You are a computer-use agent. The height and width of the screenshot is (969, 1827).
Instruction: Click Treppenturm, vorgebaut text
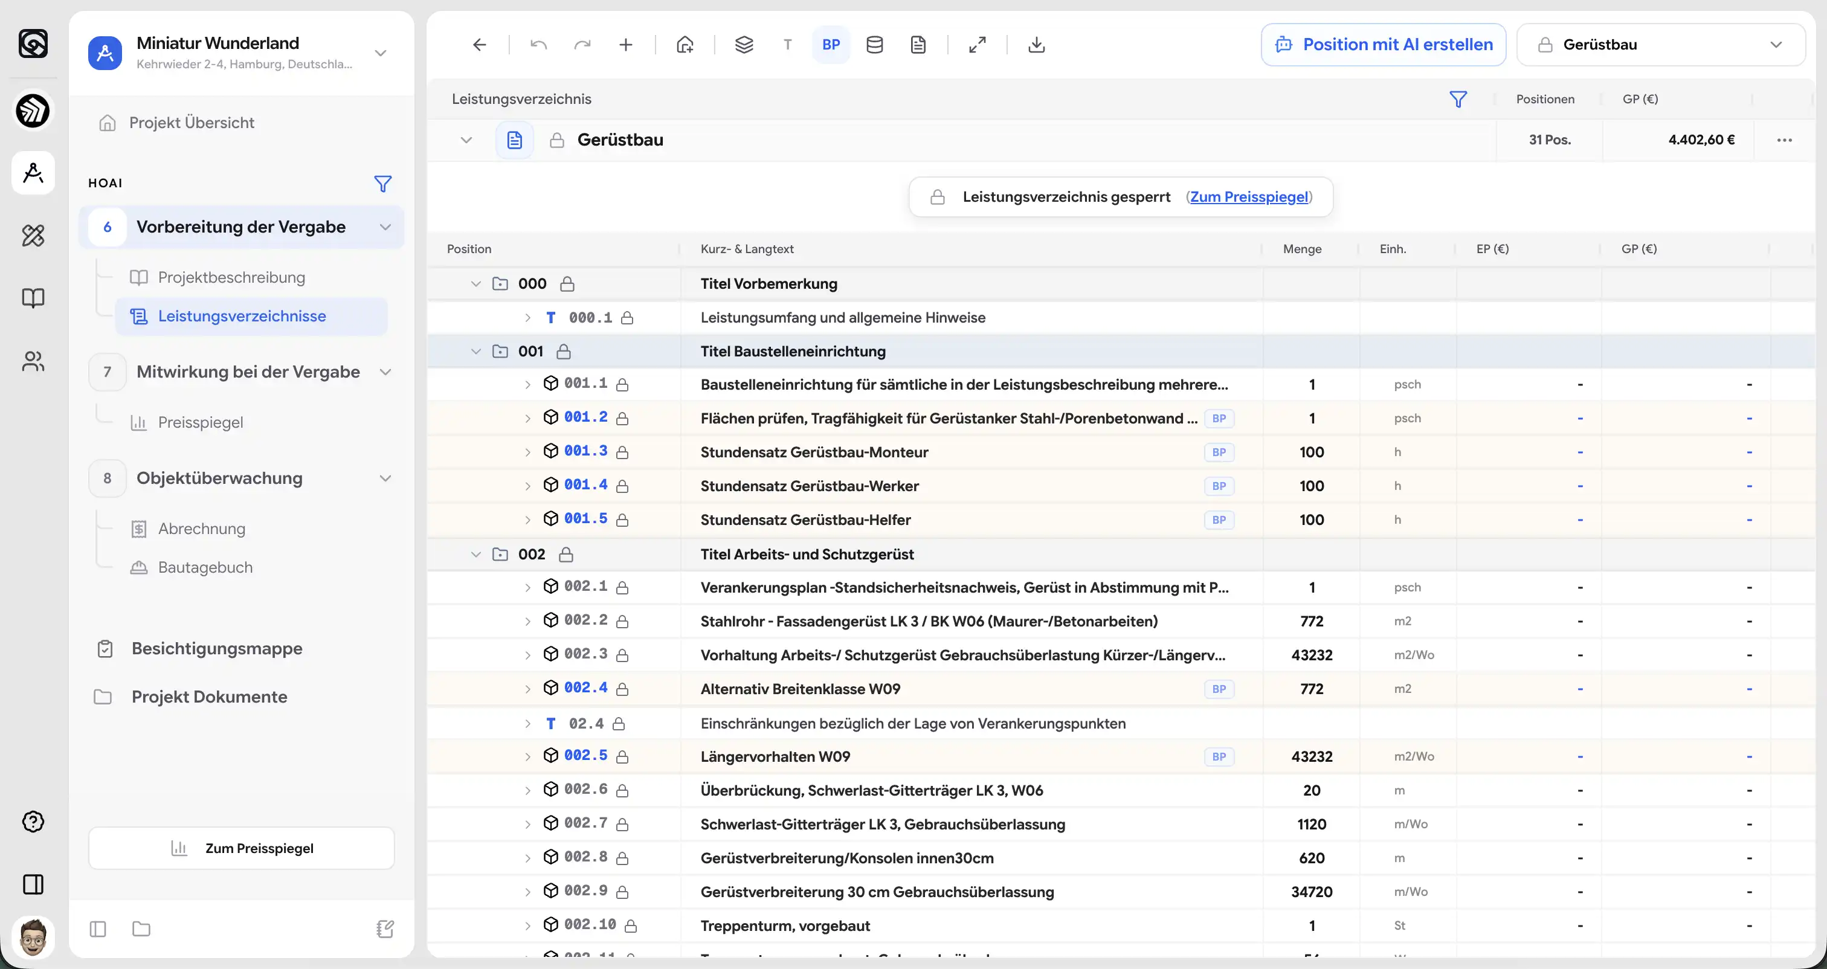click(x=785, y=926)
